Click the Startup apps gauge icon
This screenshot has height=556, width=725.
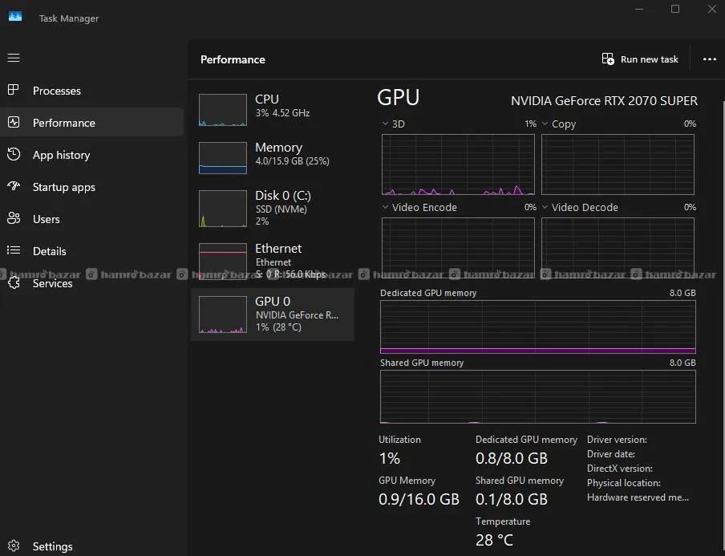click(14, 186)
